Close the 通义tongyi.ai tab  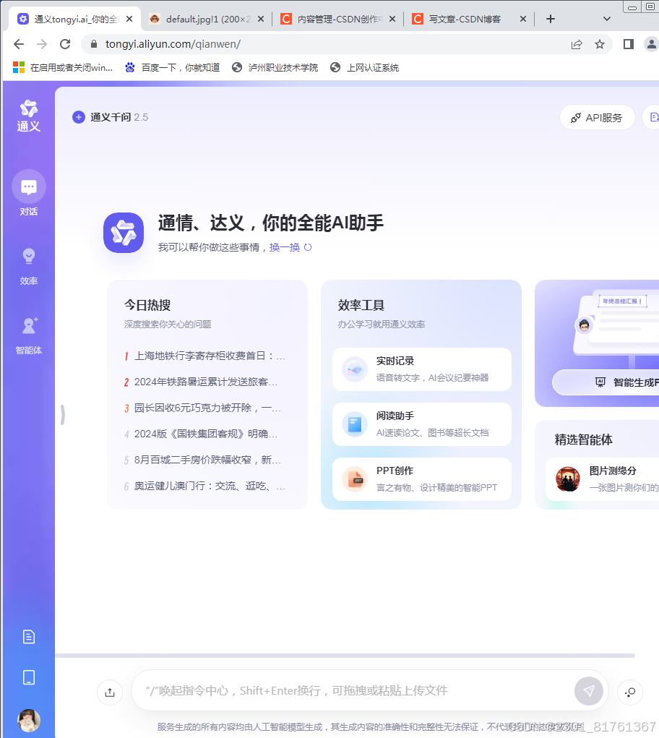coord(129,19)
